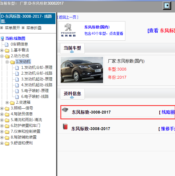The height and width of the screenshot is (176, 175).
Task: Click the document icon of 0车辆信息
Action: [x=7, y=44]
